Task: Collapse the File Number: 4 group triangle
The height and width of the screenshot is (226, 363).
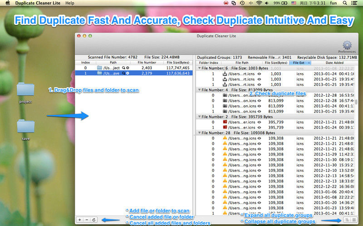Action: coord(199,89)
